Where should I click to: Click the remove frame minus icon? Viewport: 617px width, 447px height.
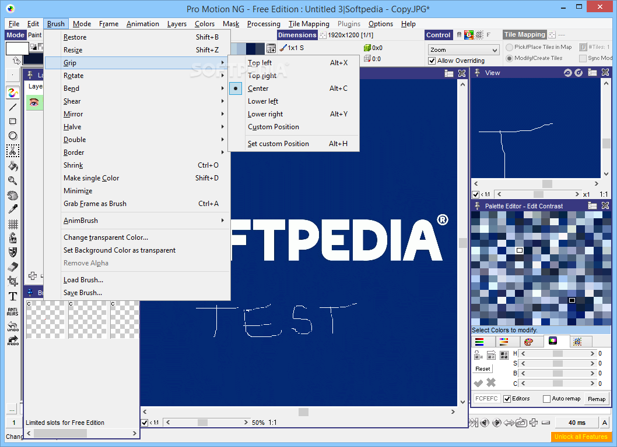tap(546, 423)
